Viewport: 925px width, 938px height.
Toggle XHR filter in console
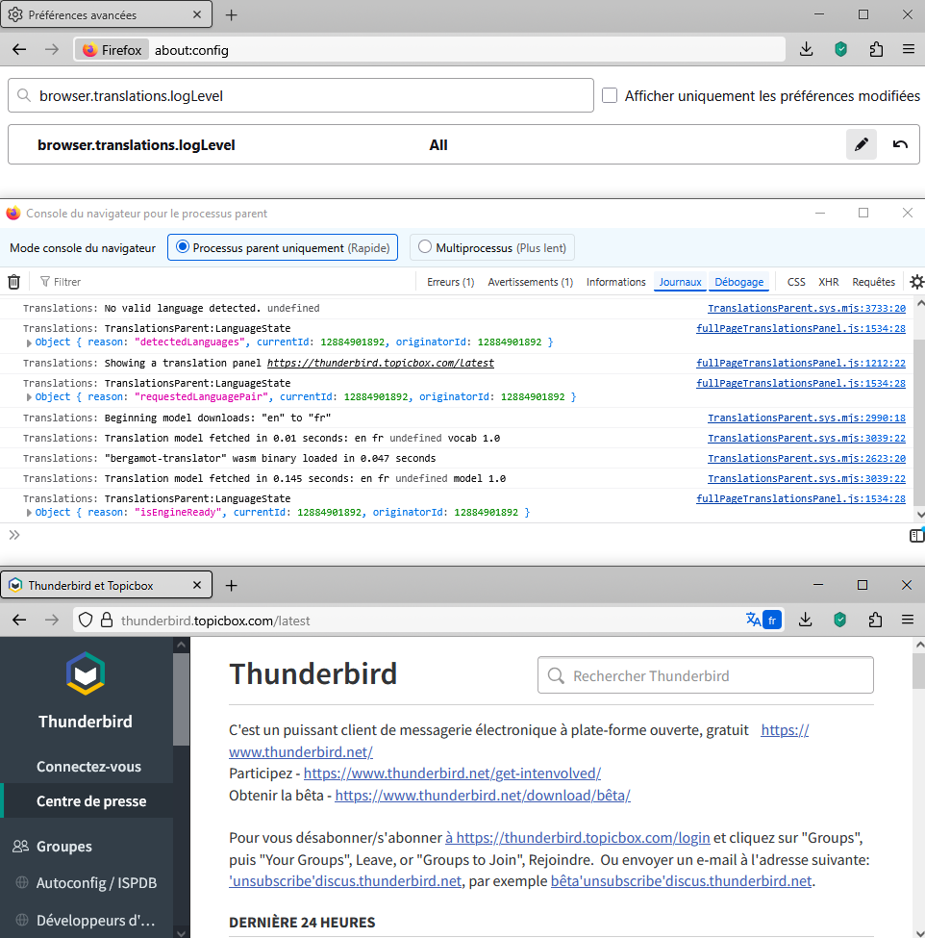click(828, 282)
